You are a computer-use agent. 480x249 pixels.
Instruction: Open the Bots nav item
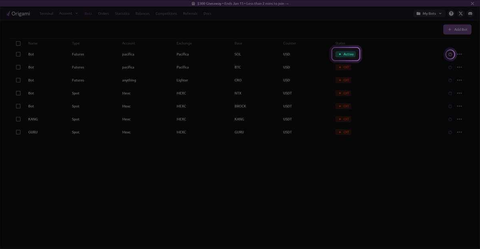point(88,14)
